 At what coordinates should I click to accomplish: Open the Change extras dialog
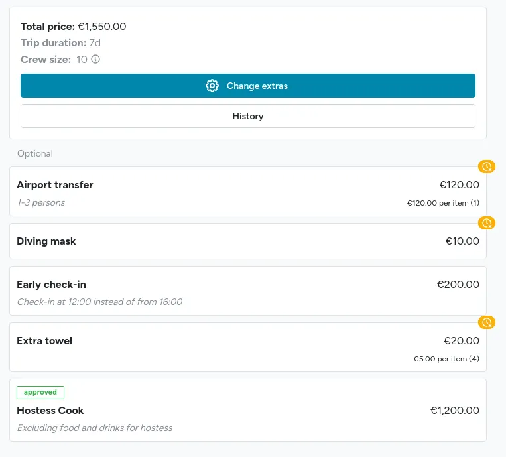248,86
